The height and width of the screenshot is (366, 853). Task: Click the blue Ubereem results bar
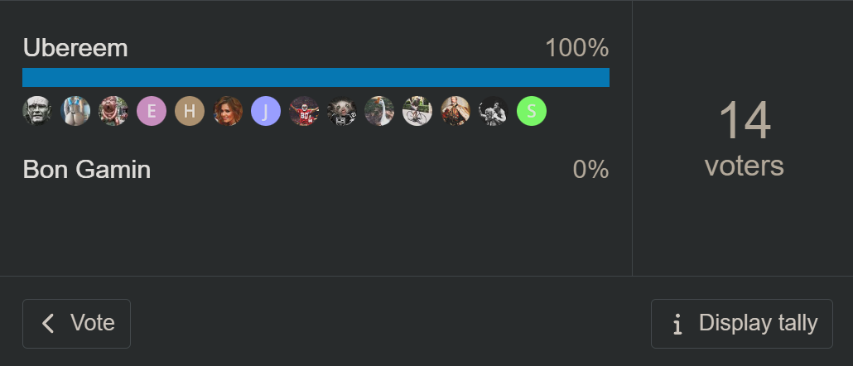click(x=316, y=77)
